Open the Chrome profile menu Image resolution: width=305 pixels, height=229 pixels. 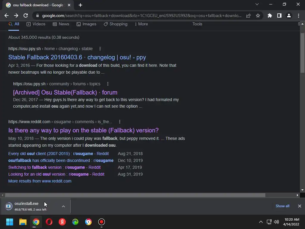pyautogui.click(x=289, y=16)
